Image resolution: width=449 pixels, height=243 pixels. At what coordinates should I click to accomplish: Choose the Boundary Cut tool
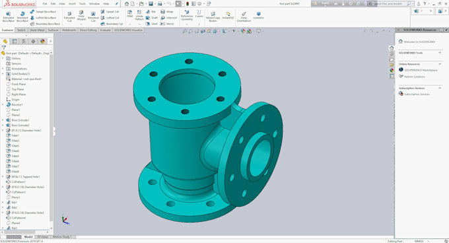(x=112, y=24)
